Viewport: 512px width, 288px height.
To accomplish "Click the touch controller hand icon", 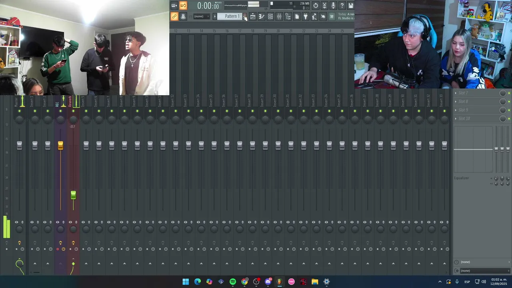I will [x=323, y=16].
